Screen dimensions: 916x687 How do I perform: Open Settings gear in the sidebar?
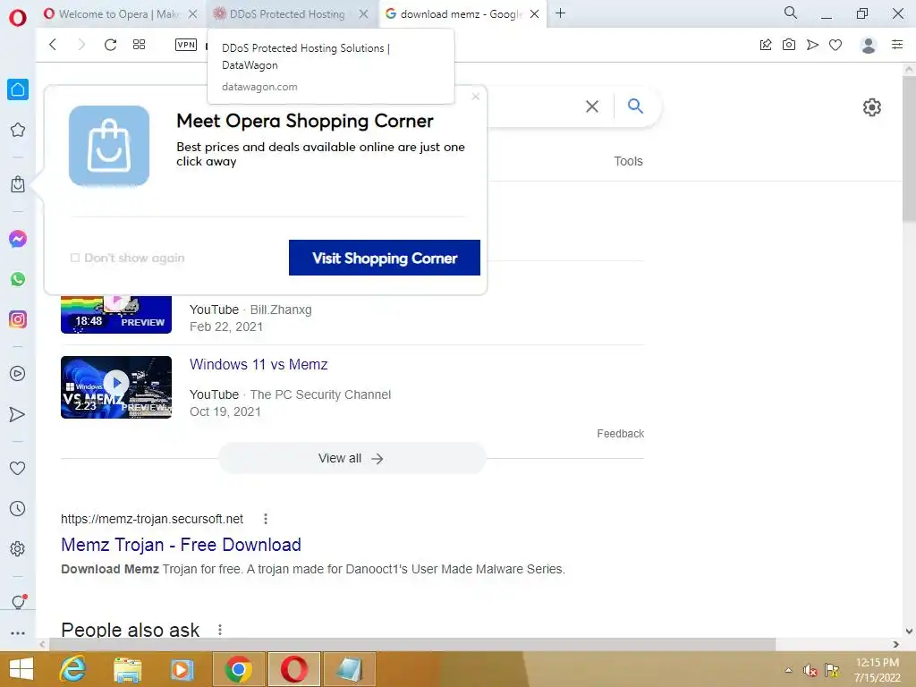click(18, 548)
